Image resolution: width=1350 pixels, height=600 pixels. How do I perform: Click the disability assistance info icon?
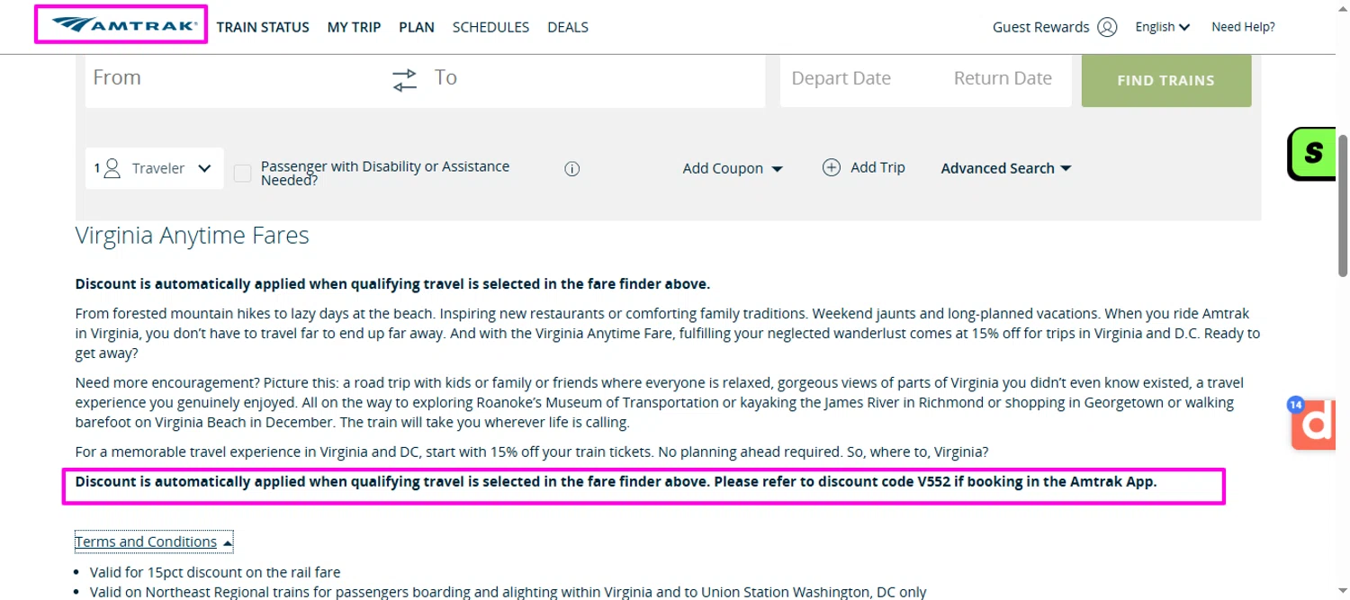pyautogui.click(x=571, y=168)
